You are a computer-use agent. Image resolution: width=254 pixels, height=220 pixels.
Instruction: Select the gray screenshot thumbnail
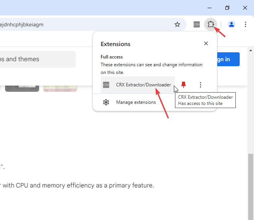pyautogui.click(x=22, y=88)
